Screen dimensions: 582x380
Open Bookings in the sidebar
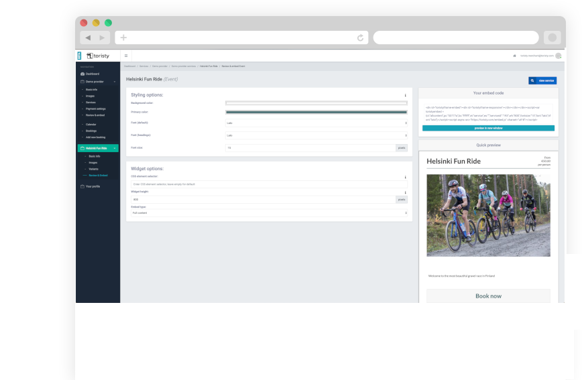pos(91,131)
